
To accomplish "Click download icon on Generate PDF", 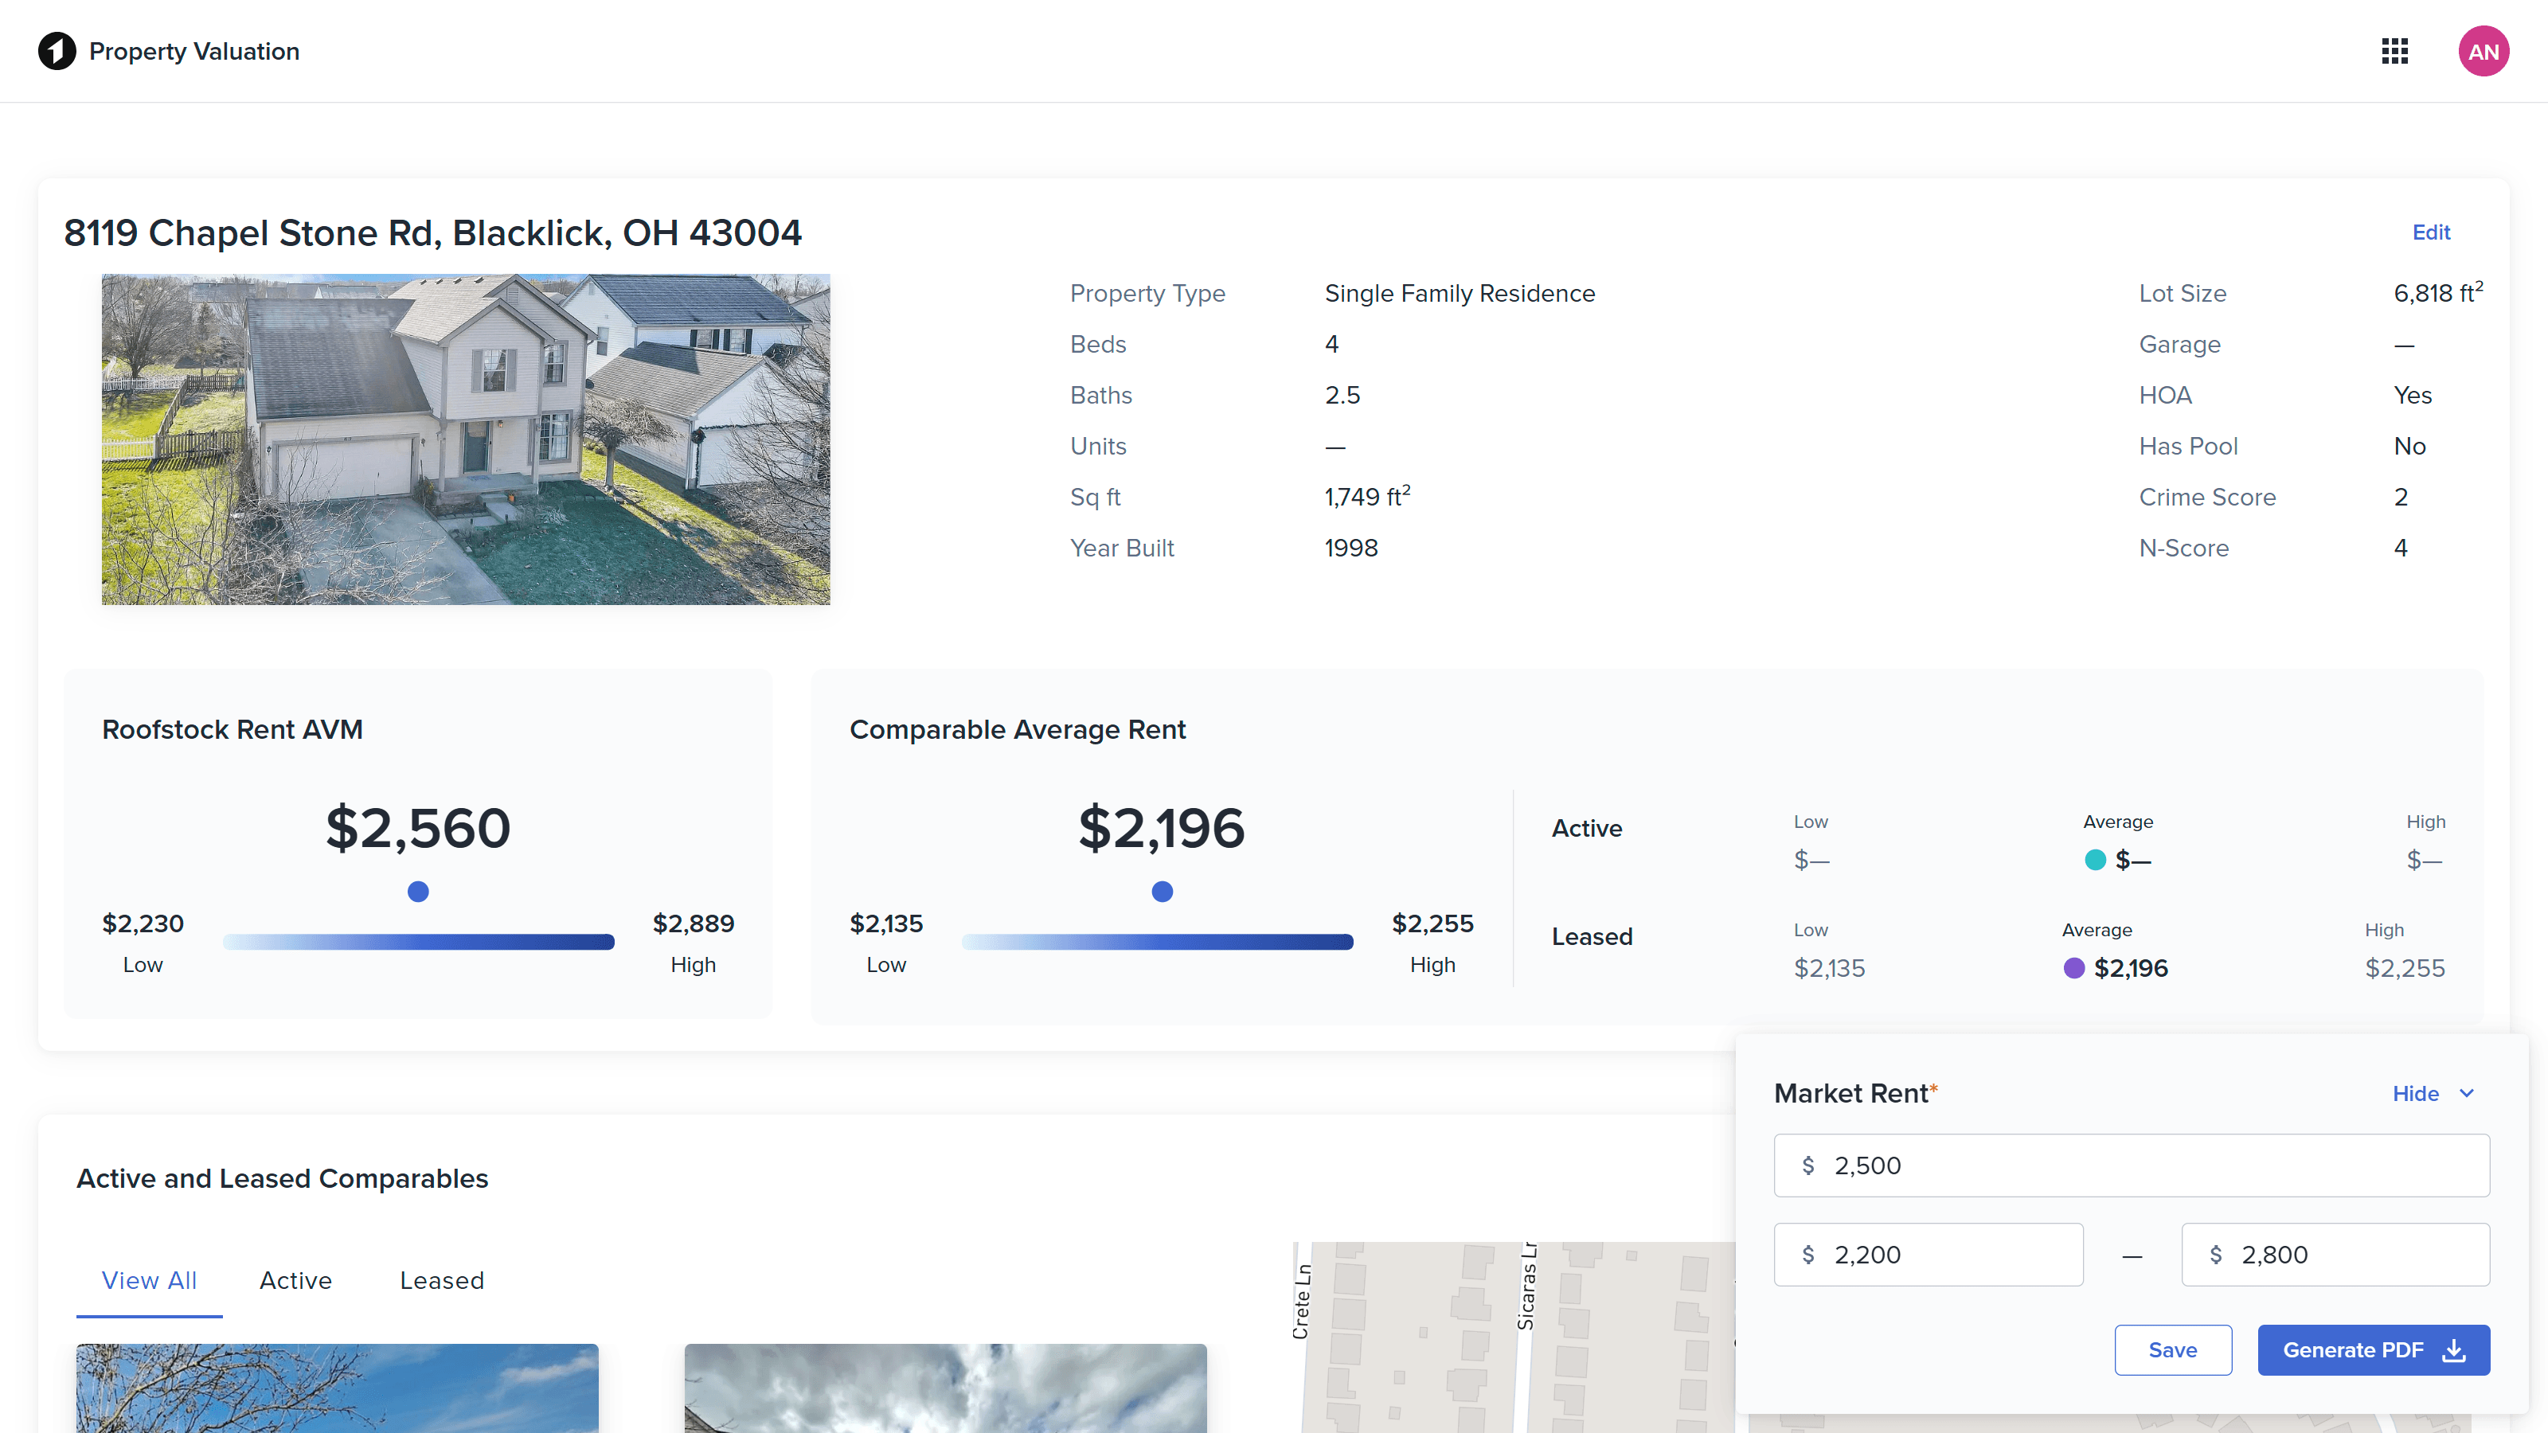I will [2454, 1350].
